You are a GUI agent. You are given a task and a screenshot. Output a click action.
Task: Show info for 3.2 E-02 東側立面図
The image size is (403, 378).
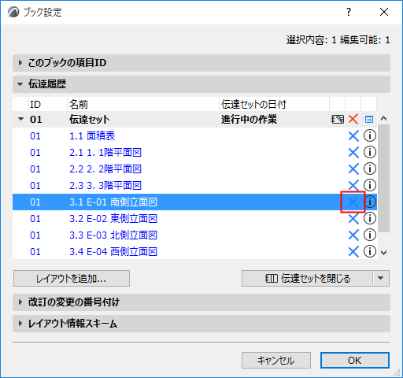370,218
